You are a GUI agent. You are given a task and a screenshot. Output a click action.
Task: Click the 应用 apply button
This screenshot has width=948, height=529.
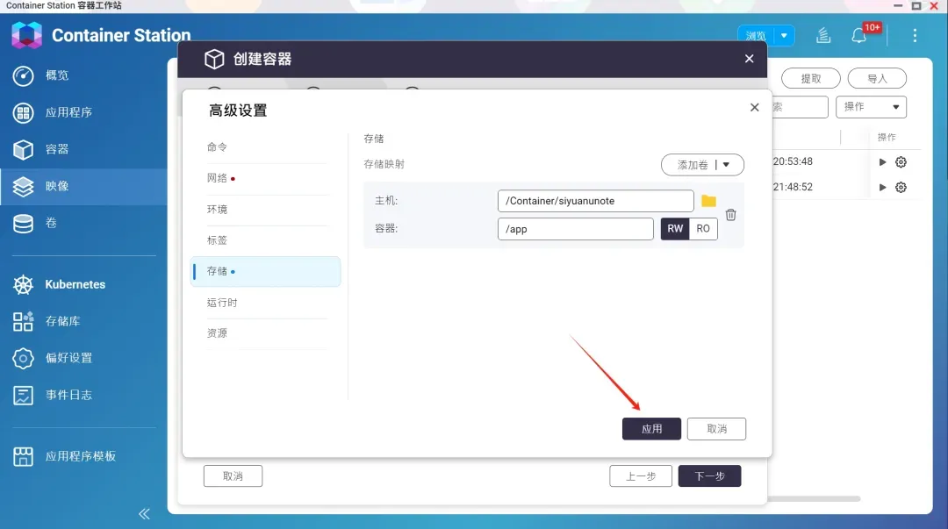coord(651,429)
